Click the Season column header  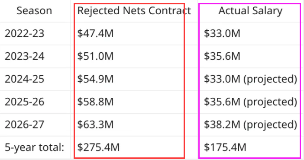click(34, 11)
